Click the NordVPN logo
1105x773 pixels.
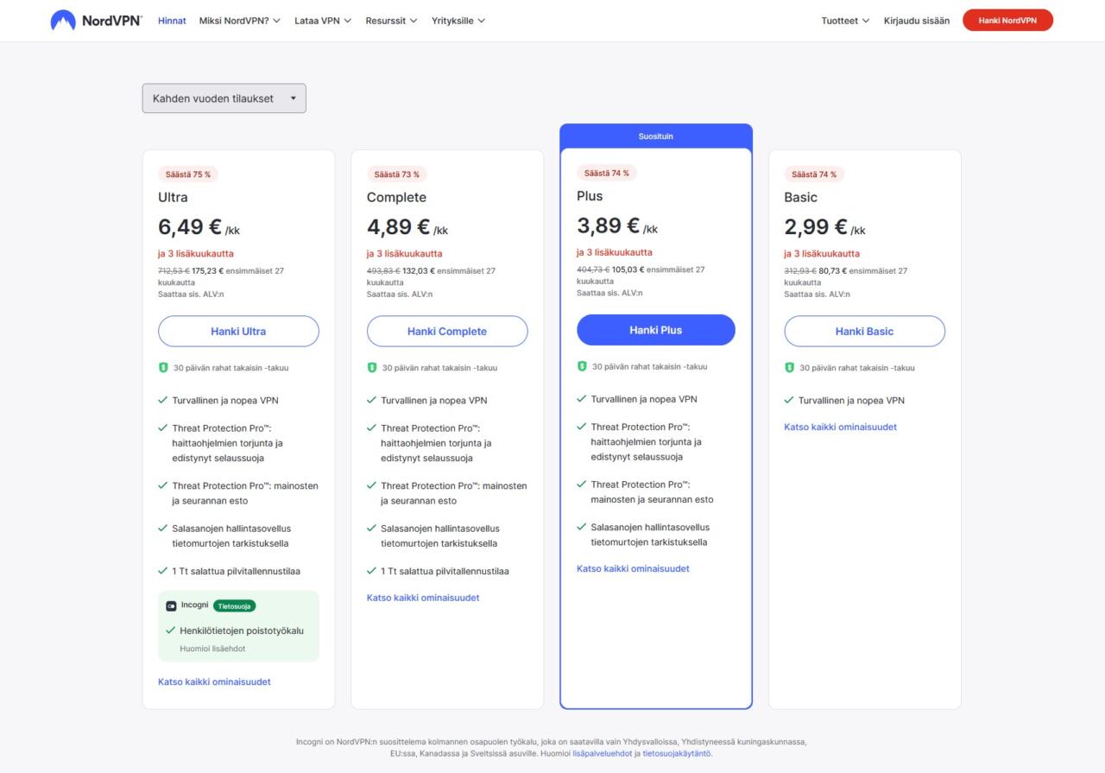coord(96,21)
